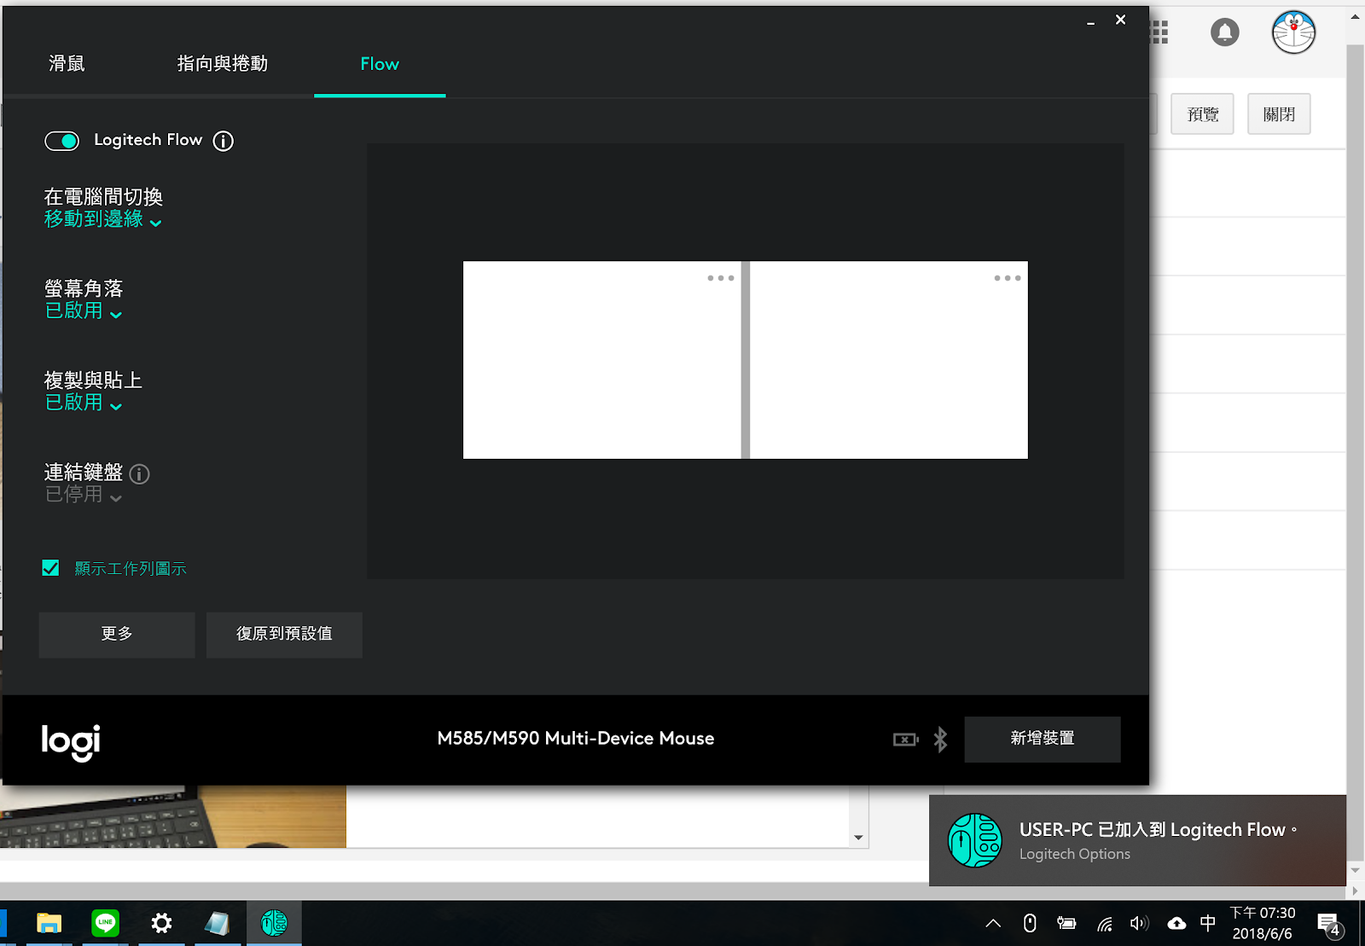
Task: Click the Logitech Flow joined notification
Action: (1137, 840)
